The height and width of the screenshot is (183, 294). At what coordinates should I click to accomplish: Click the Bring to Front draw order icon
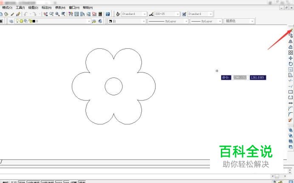click(291, 130)
